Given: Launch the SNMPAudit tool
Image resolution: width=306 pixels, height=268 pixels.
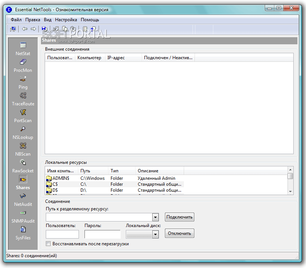Looking at the screenshot, I should pyautogui.click(x=23, y=217).
